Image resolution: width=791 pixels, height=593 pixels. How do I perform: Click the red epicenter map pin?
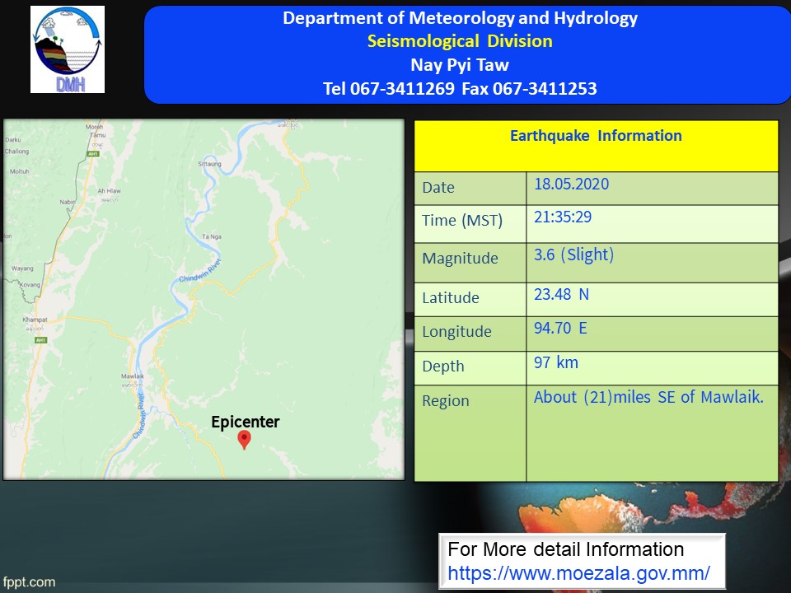click(244, 440)
